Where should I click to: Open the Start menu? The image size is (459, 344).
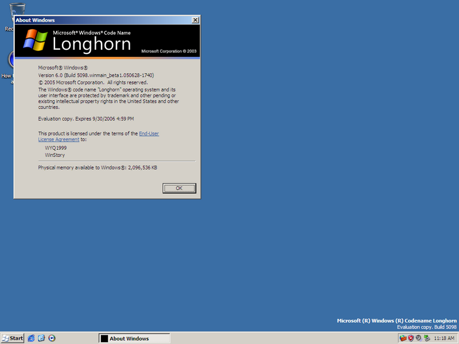(x=12, y=338)
